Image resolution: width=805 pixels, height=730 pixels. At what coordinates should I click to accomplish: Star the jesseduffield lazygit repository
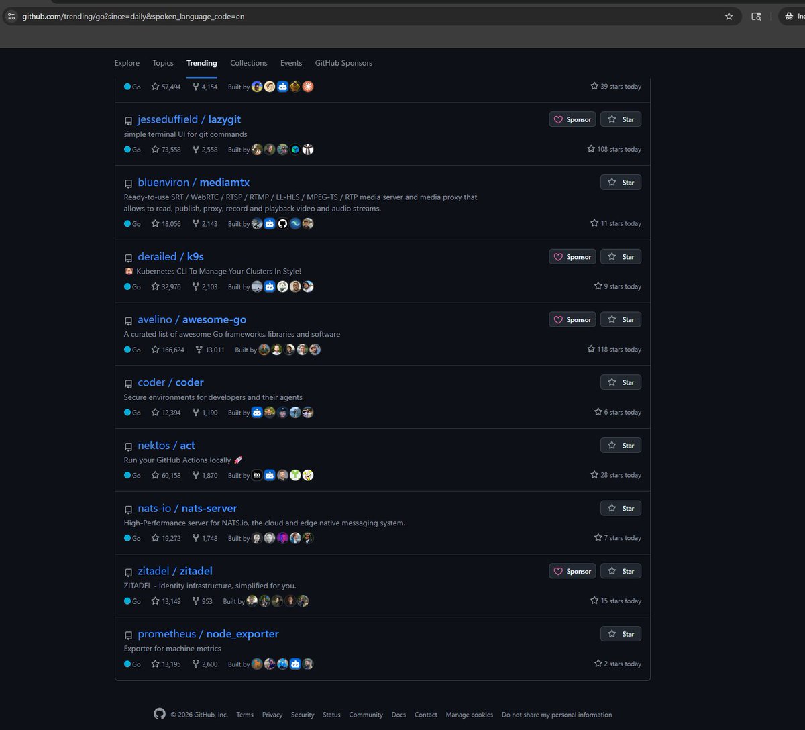[621, 119]
